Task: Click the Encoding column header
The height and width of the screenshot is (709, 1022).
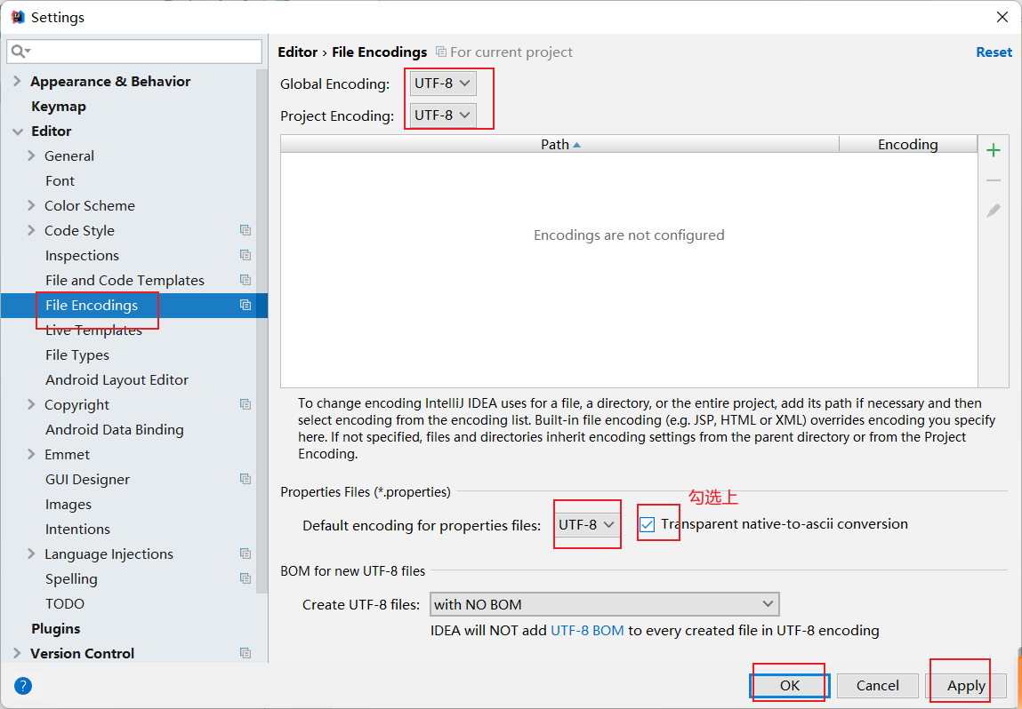Action: tap(908, 144)
